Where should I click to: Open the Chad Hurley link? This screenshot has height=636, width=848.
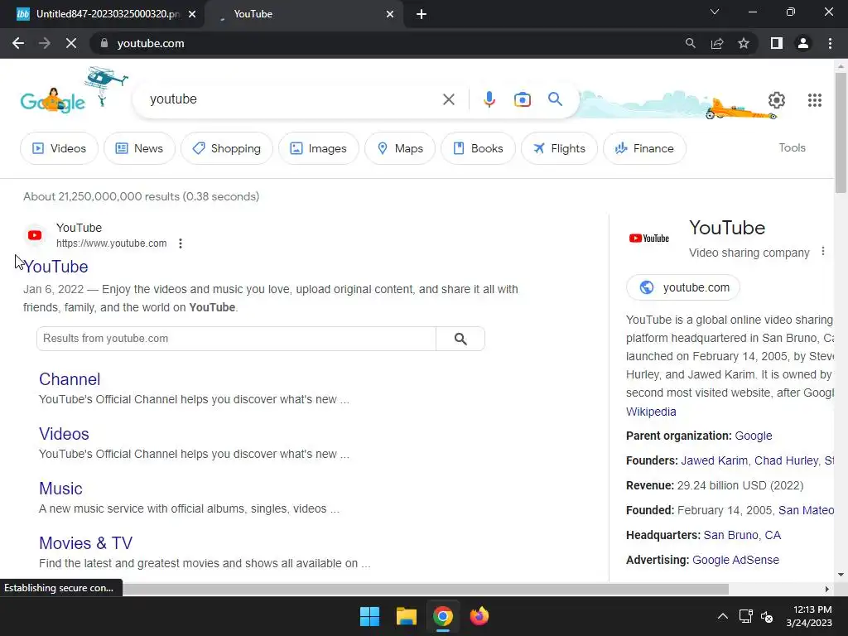pos(786,460)
